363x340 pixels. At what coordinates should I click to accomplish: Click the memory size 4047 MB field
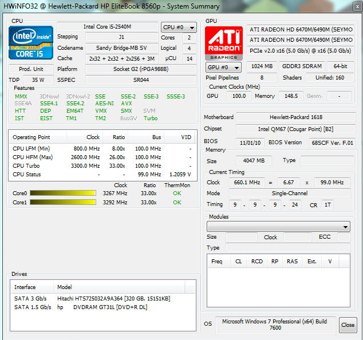coord(254,161)
